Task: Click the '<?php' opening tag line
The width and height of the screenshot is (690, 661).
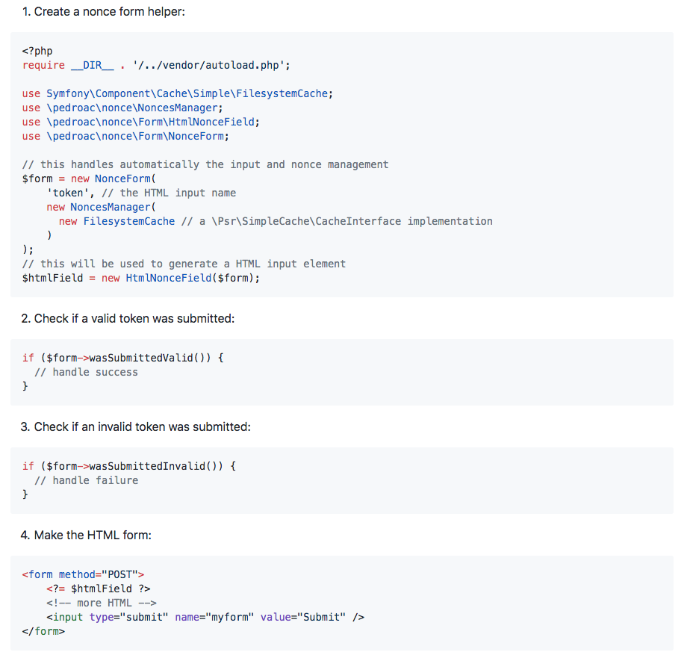Action: (x=37, y=51)
